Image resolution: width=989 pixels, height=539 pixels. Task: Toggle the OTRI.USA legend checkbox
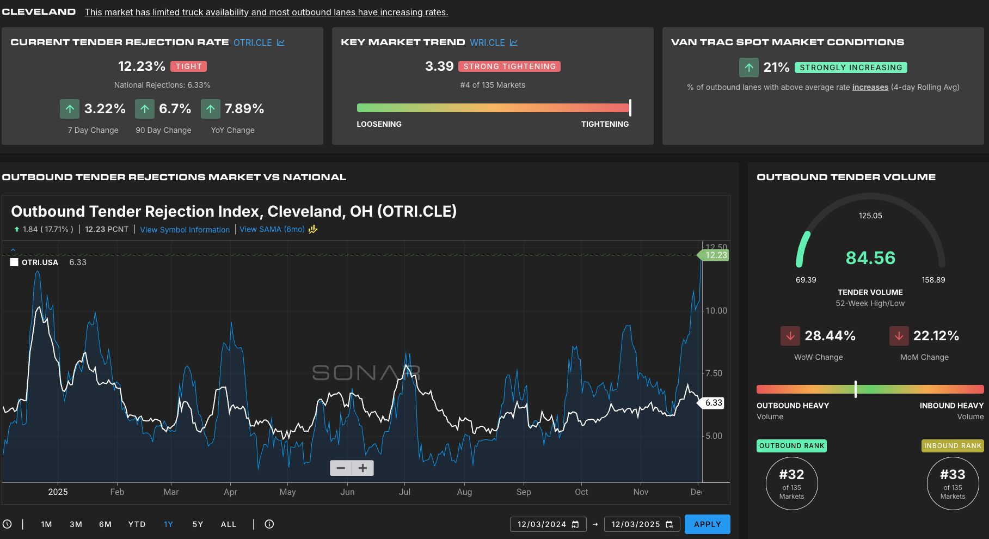pos(14,262)
